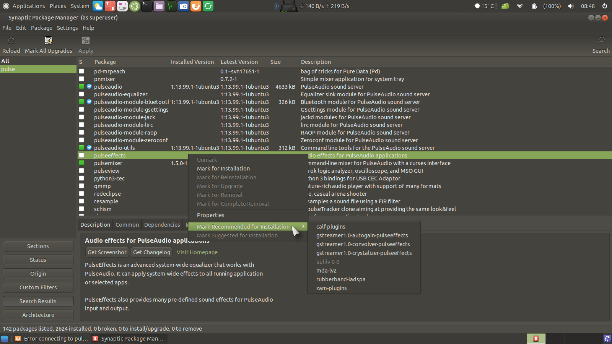
Task: Click the Apply toolbar icon
Action: click(x=86, y=41)
